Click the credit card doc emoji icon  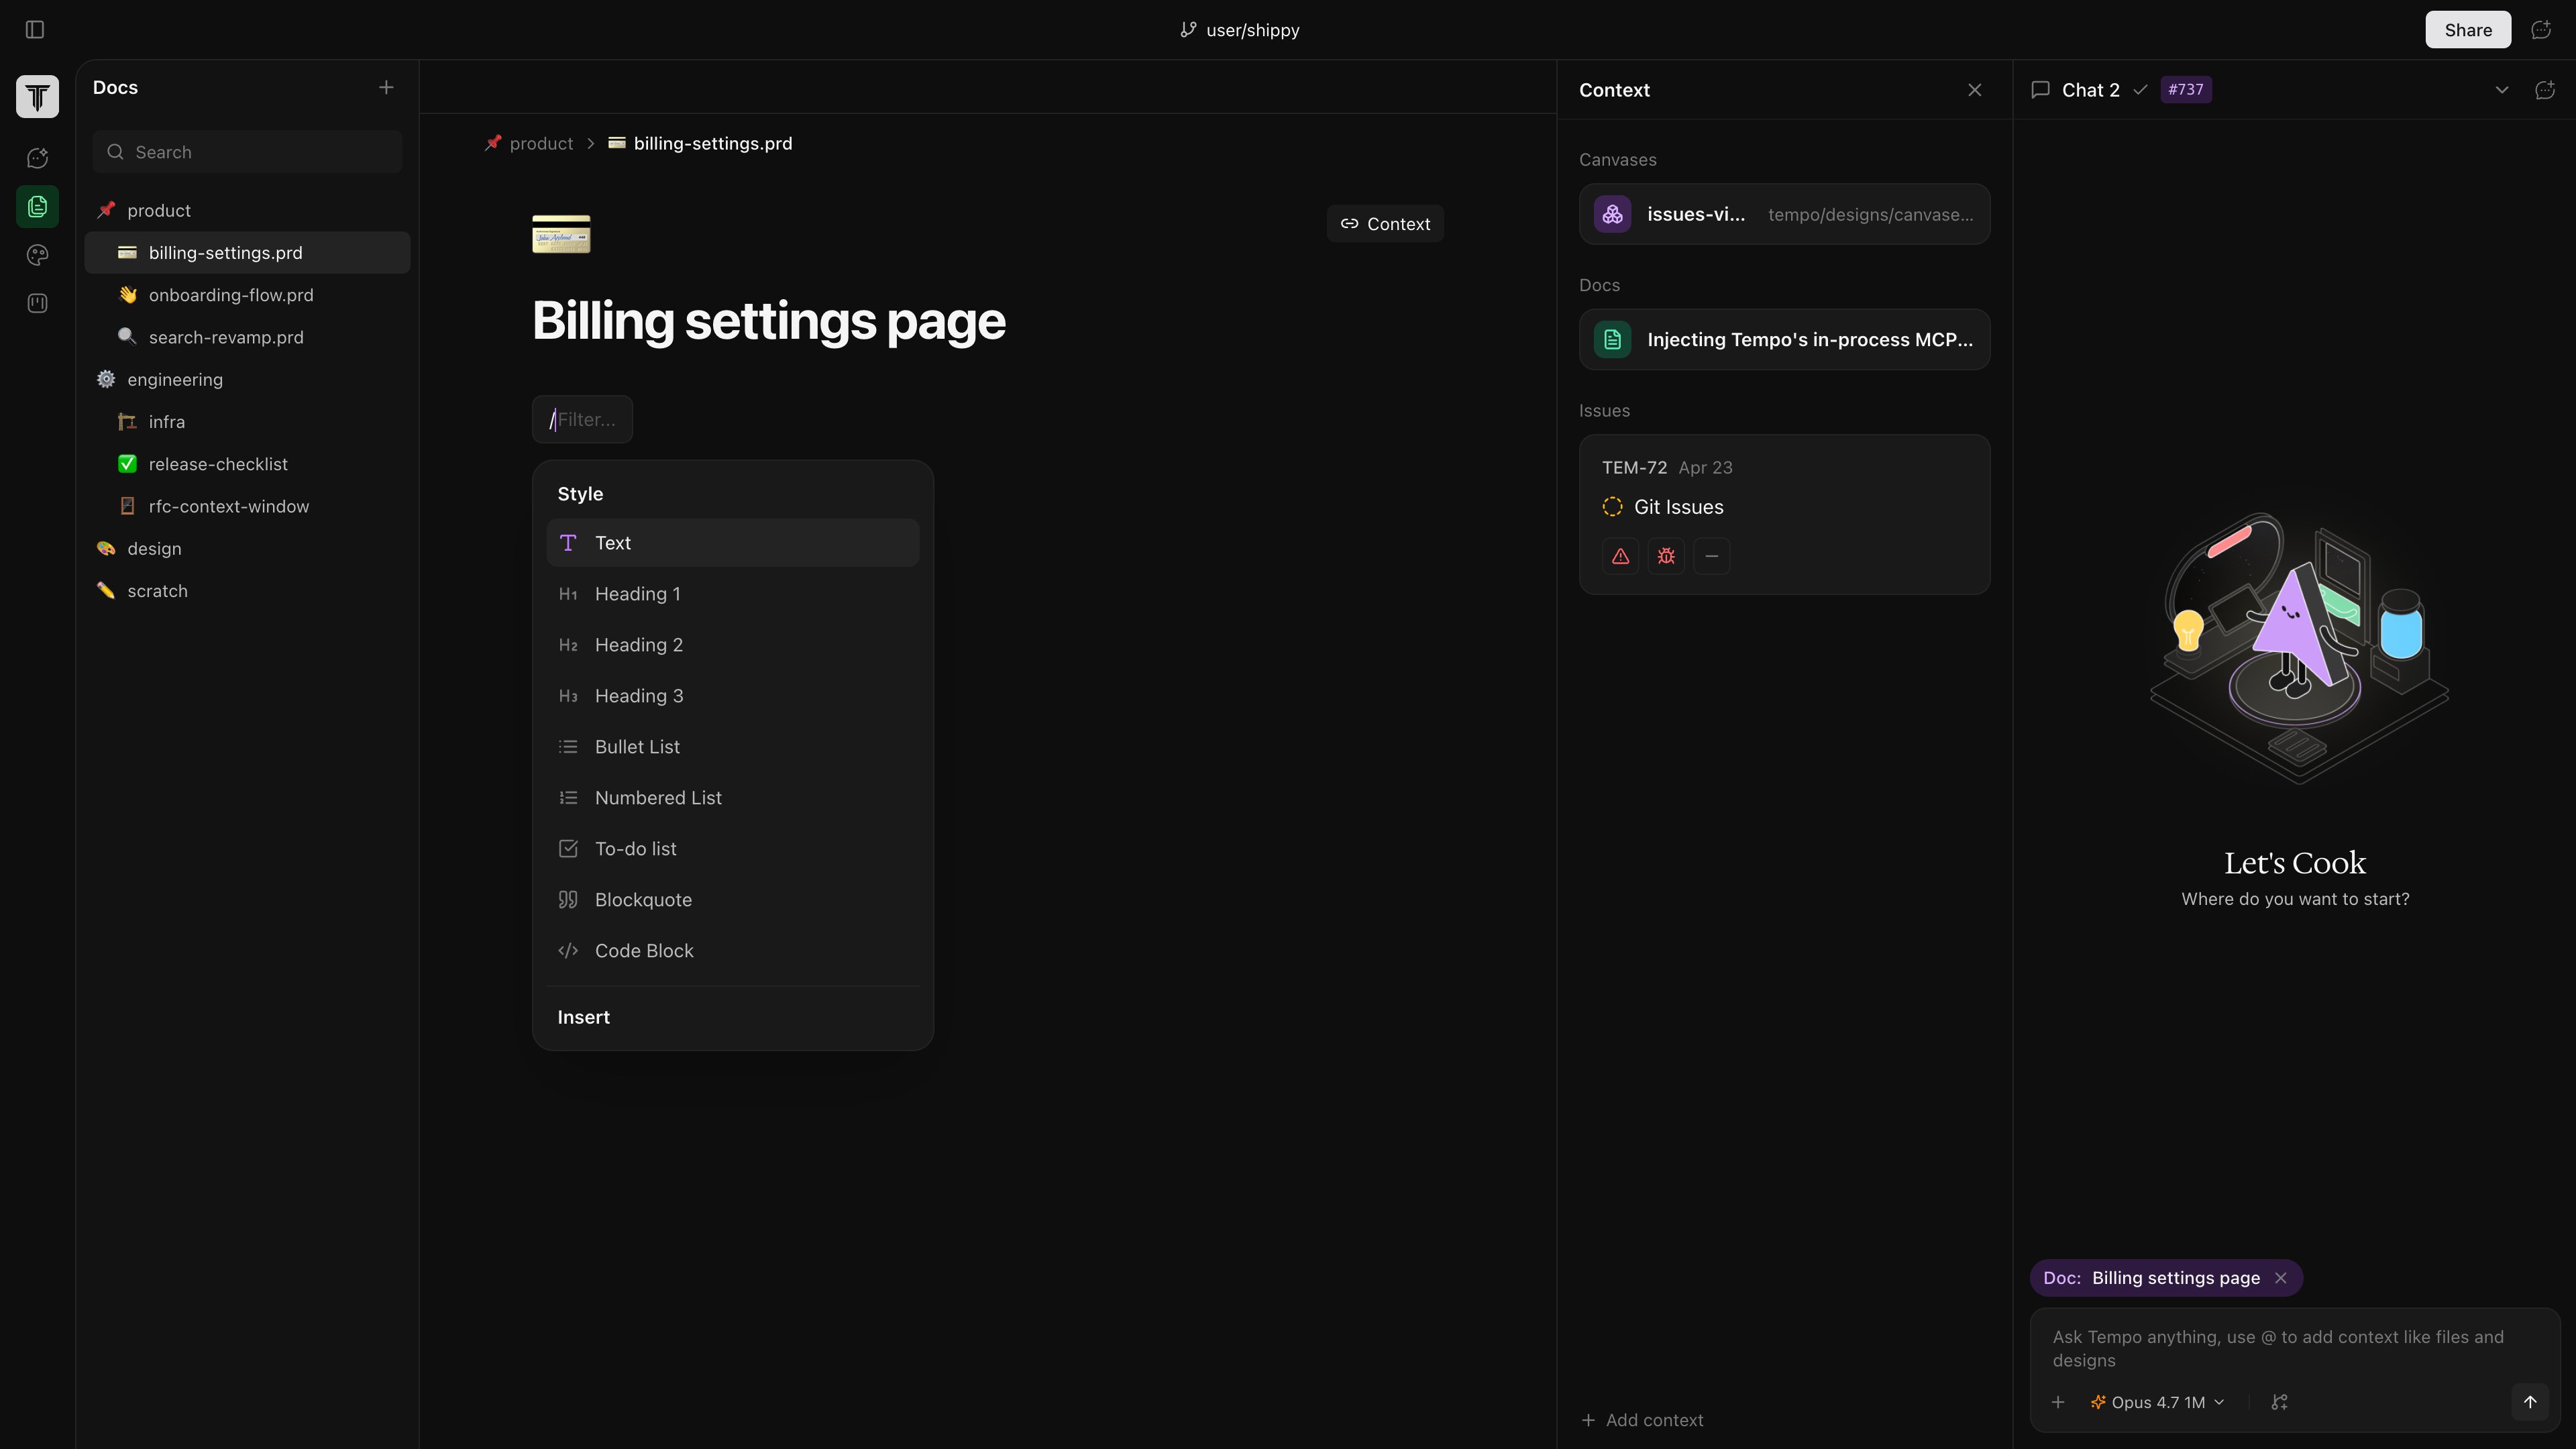click(x=561, y=234)
